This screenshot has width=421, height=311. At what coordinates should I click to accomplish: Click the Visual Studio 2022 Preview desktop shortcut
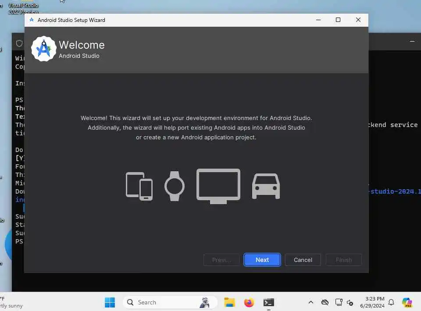click(x=23, y=7)
